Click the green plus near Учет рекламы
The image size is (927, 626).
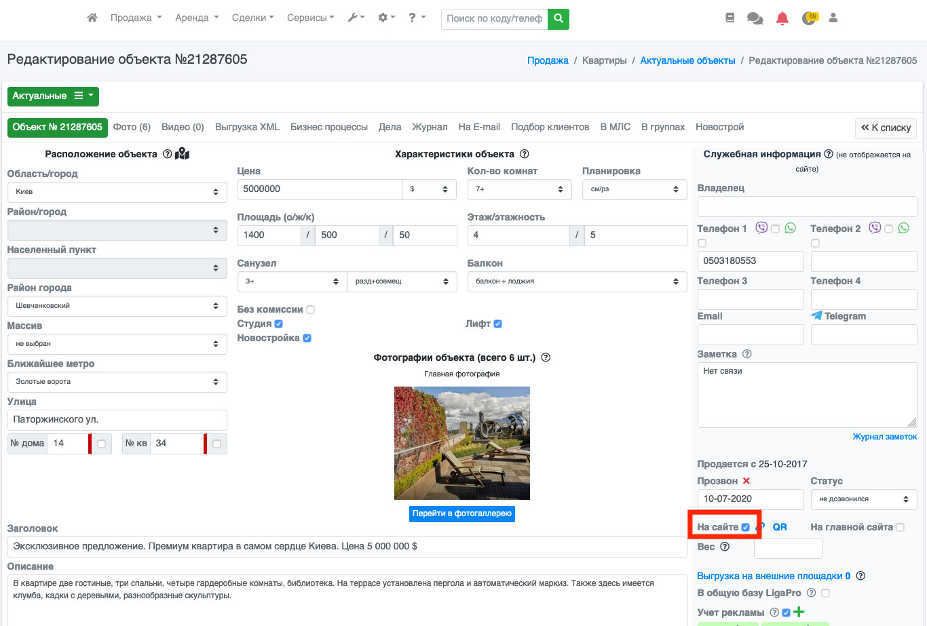[799, 612]
